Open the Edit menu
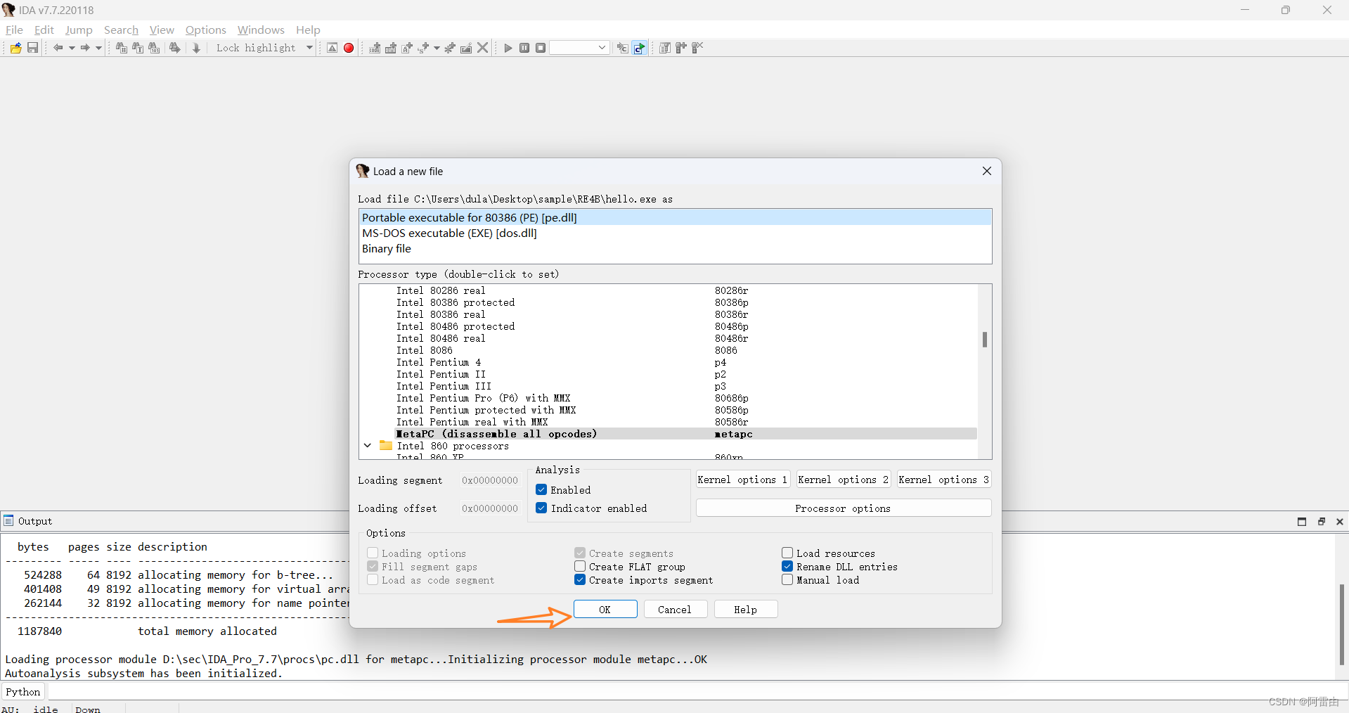 [44, 30]
